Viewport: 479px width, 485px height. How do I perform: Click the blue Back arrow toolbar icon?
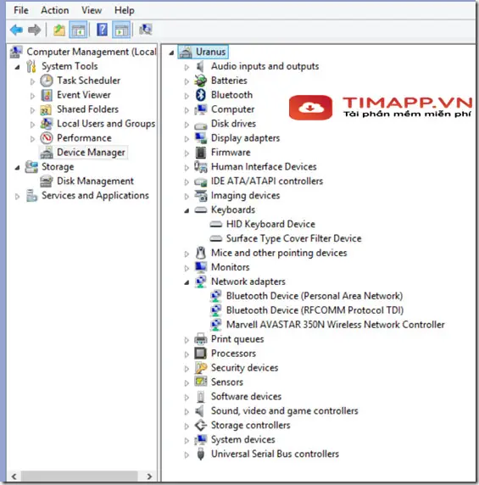(x=16, y=30)
